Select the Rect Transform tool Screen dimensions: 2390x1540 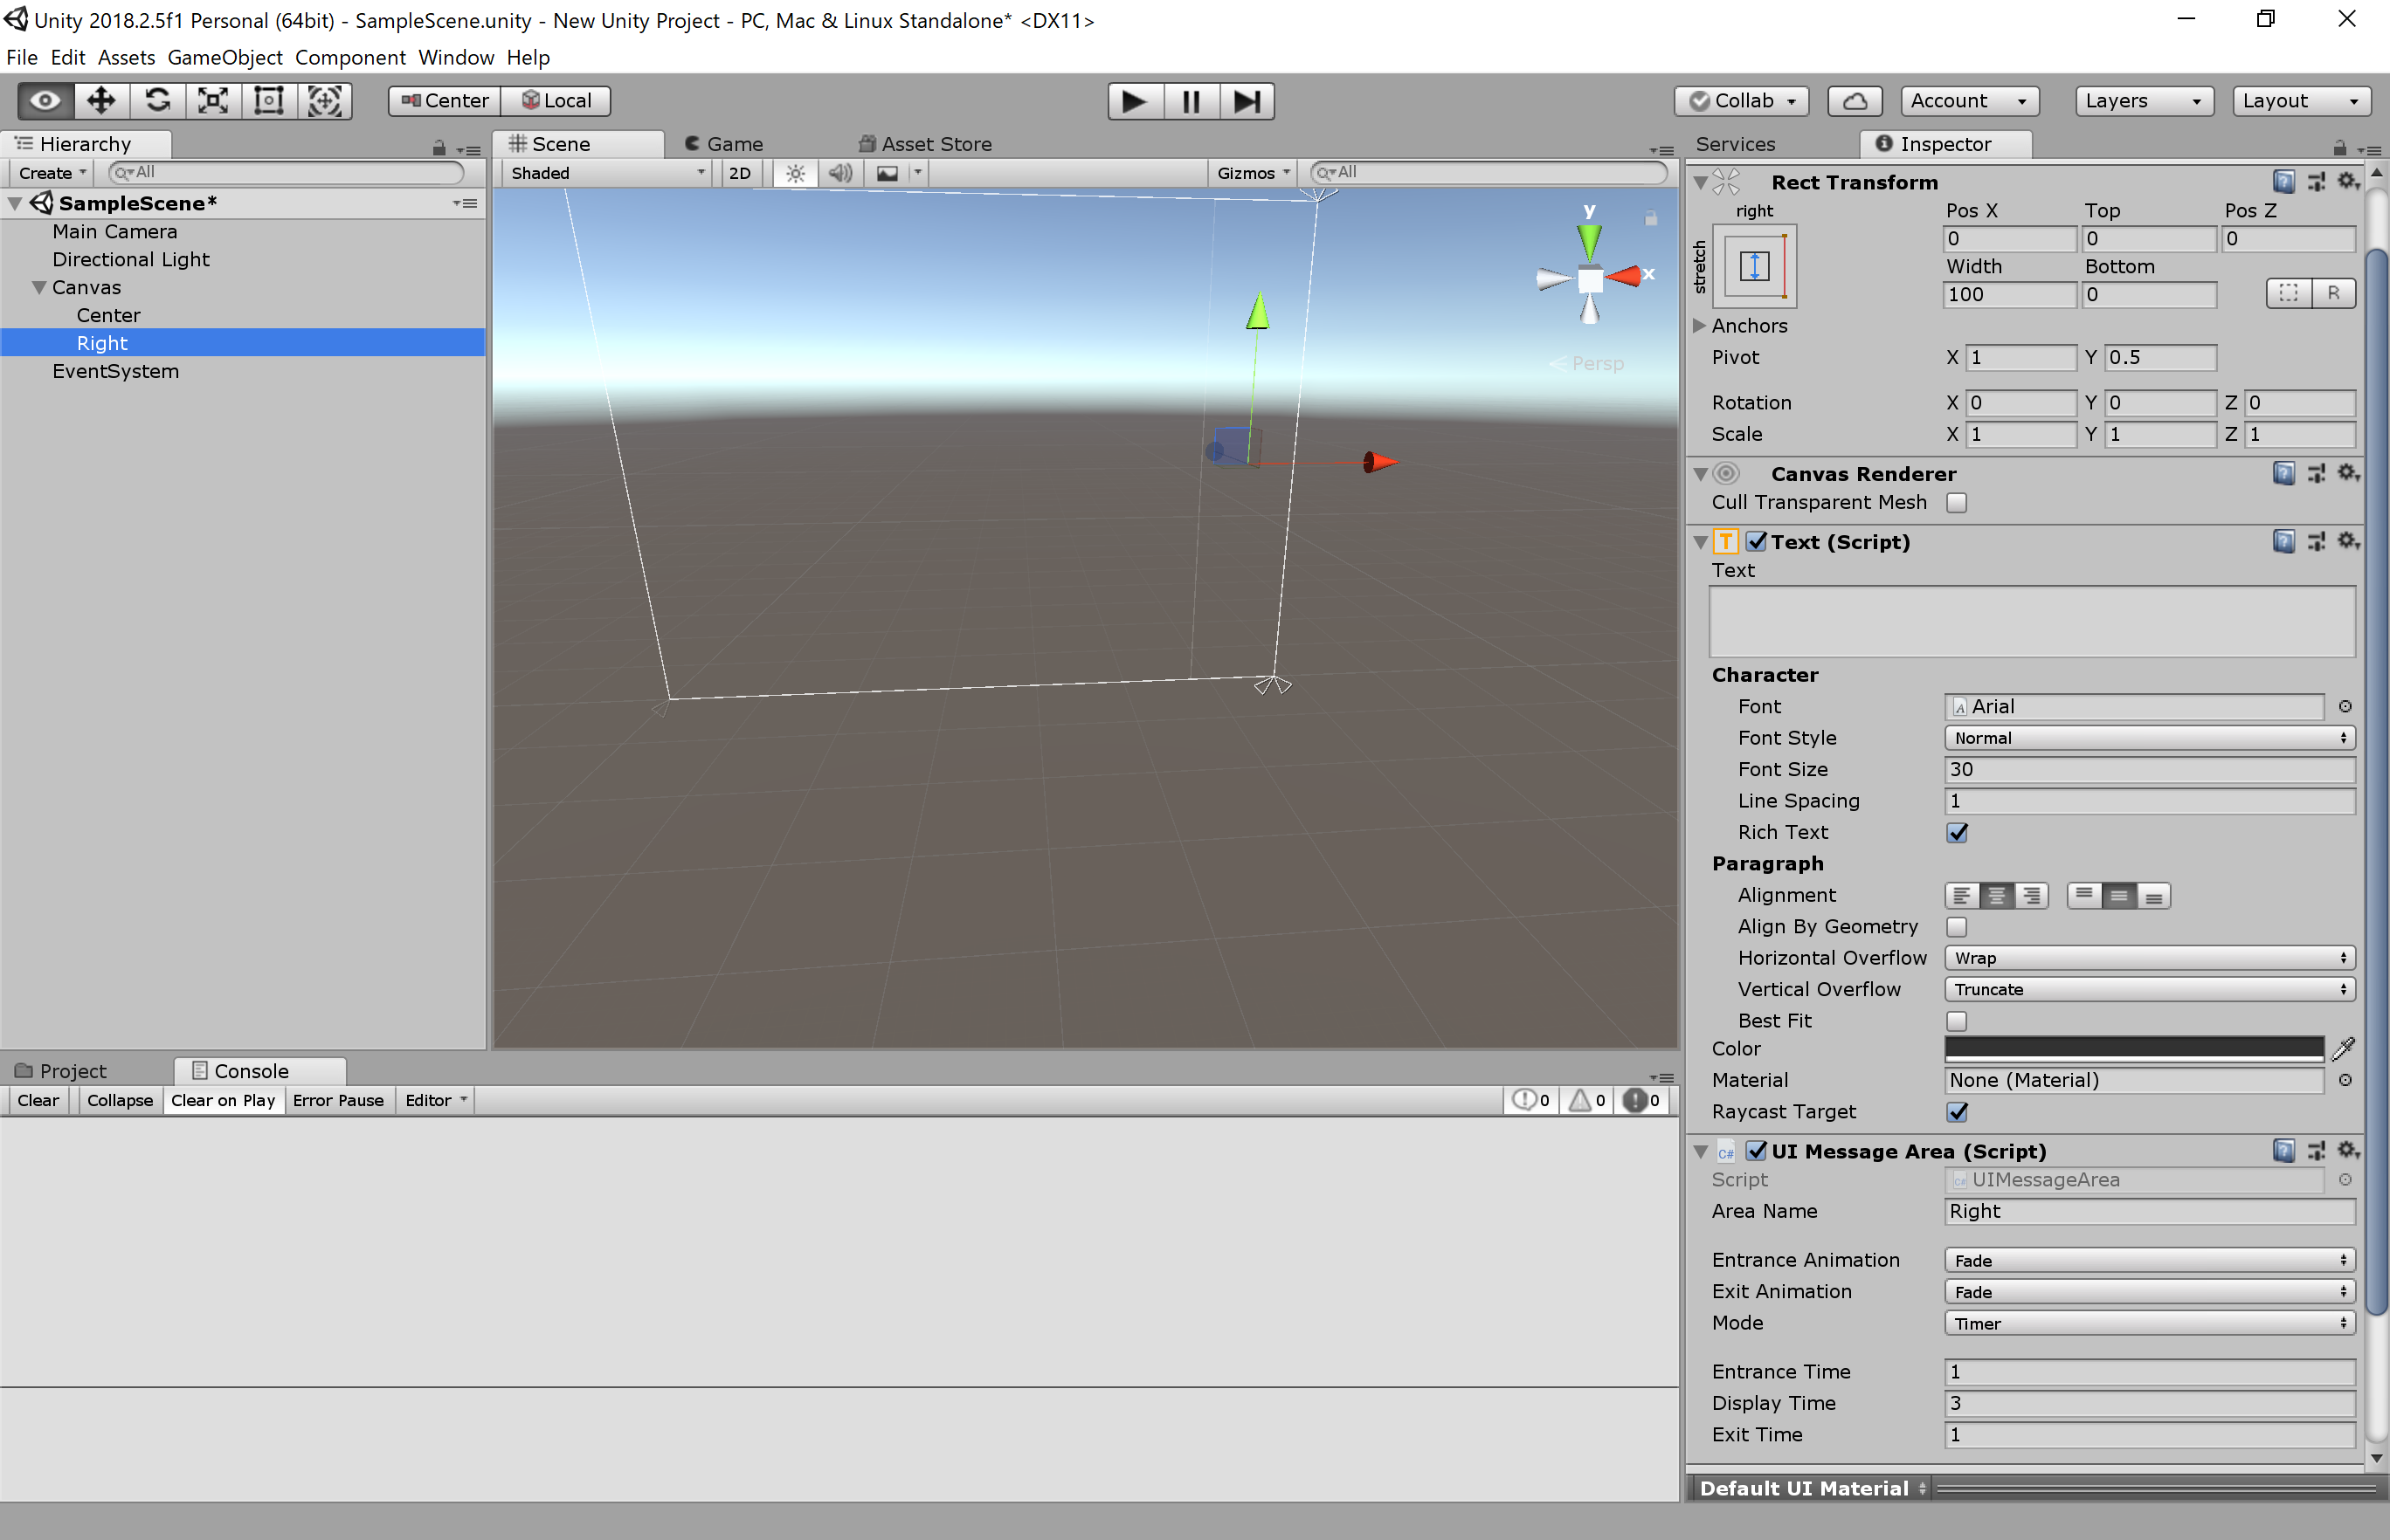tap(269, 101)
